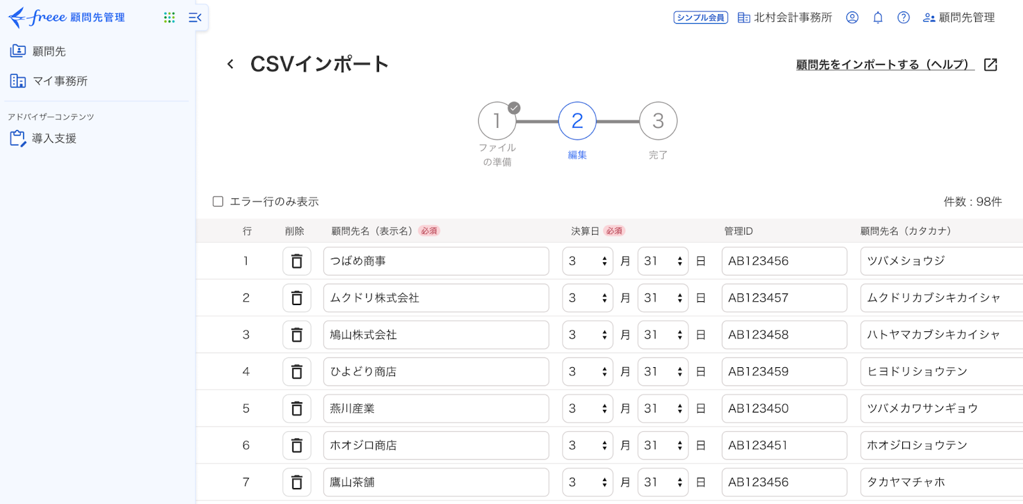The height and width of the screenshot is (504, 1023).
Task: Edit the AB123450 管理ID field
Action: 785,409
